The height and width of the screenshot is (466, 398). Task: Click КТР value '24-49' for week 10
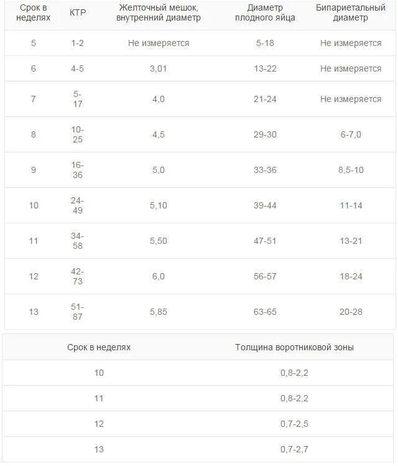[77, 205]
